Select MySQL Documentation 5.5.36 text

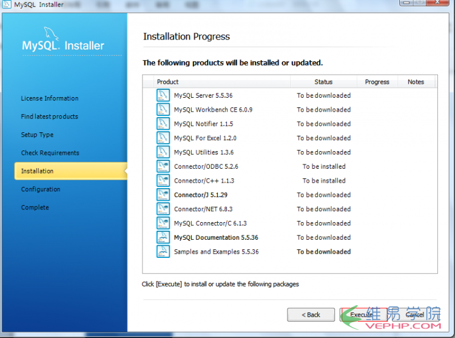pyautogui.click(x=216, y=238)
